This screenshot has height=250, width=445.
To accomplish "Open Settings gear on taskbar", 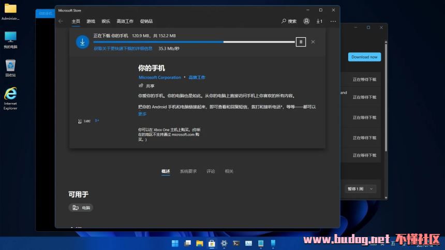I will click(x=224, y=243).
